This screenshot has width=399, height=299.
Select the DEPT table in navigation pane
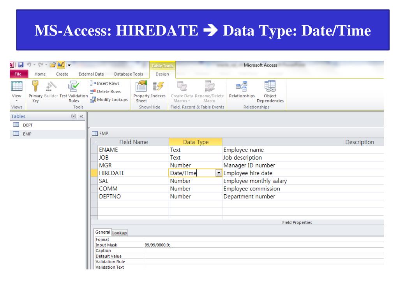click(x=47, y=125)
